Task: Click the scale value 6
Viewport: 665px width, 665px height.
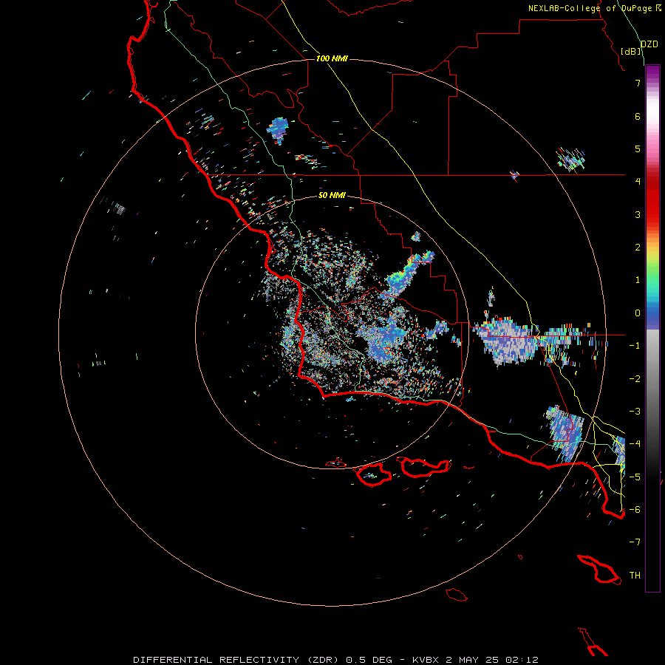Action: [x=638, y=116]
